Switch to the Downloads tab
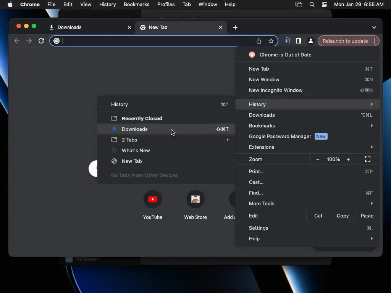Image resolution: width=391 pixels, height=293 pixels. click(x=90, y=27)
